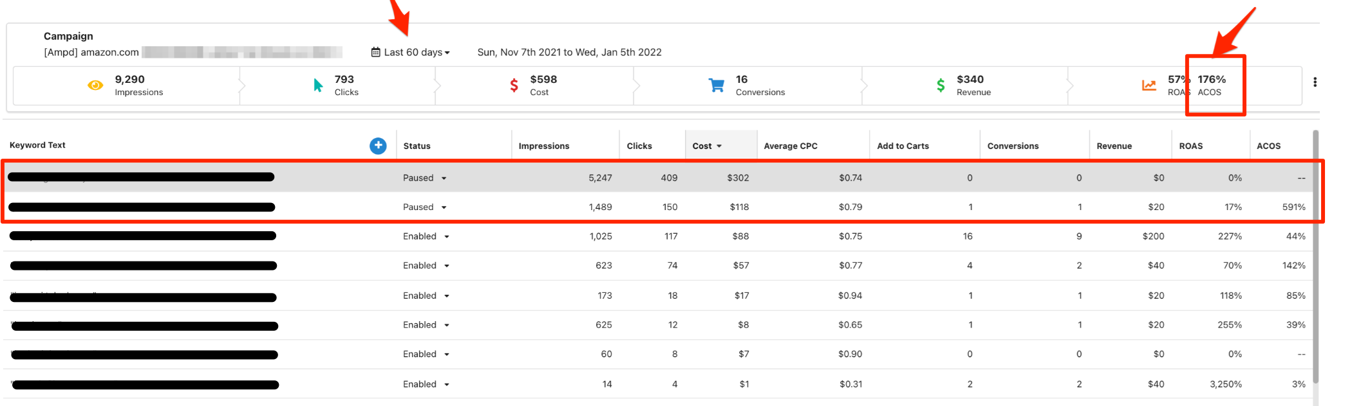Open Enabled status dropdown in the $17 row
The image size is (1352, 406).
coord(426,296)
